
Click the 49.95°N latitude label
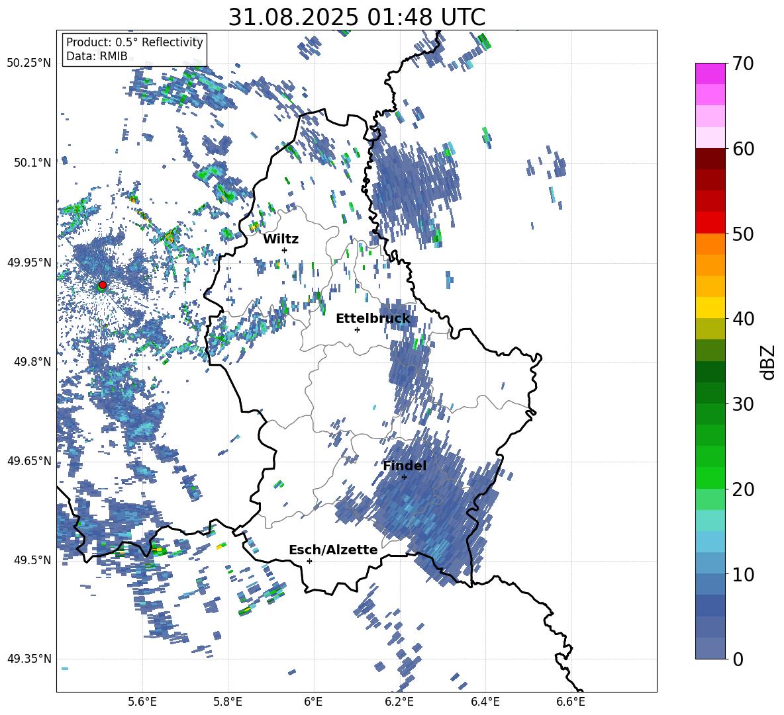tap(28, 263)
